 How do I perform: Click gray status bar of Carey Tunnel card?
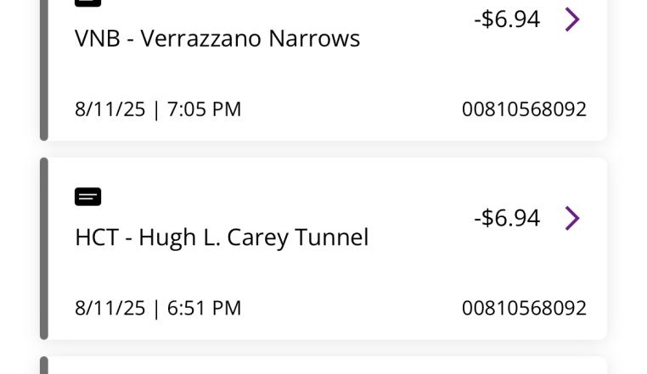point(44,248)
